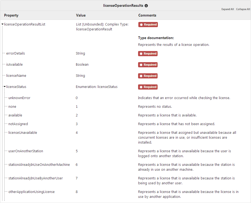Viewport: 251px width, 203px height.
Task: Click the Required badge for licenseName
Action: (148, 76)
